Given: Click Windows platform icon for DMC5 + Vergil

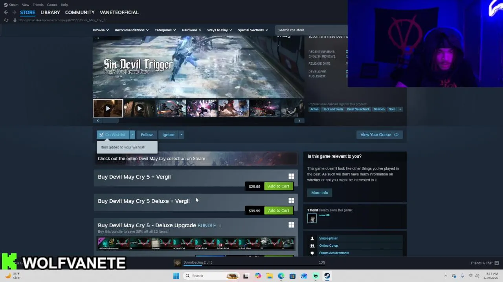Looking at the screenshot, I should (x=291, y=177).
